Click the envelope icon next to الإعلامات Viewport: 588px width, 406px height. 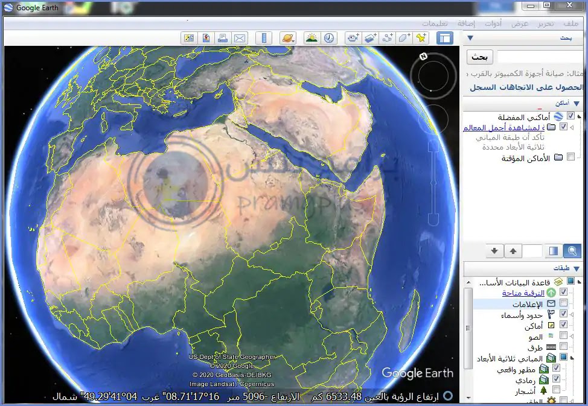(x=551, y=303)
